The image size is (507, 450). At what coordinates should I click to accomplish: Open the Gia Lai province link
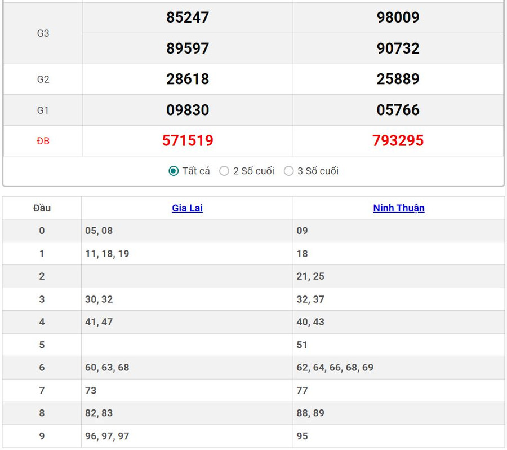[187, 208]
